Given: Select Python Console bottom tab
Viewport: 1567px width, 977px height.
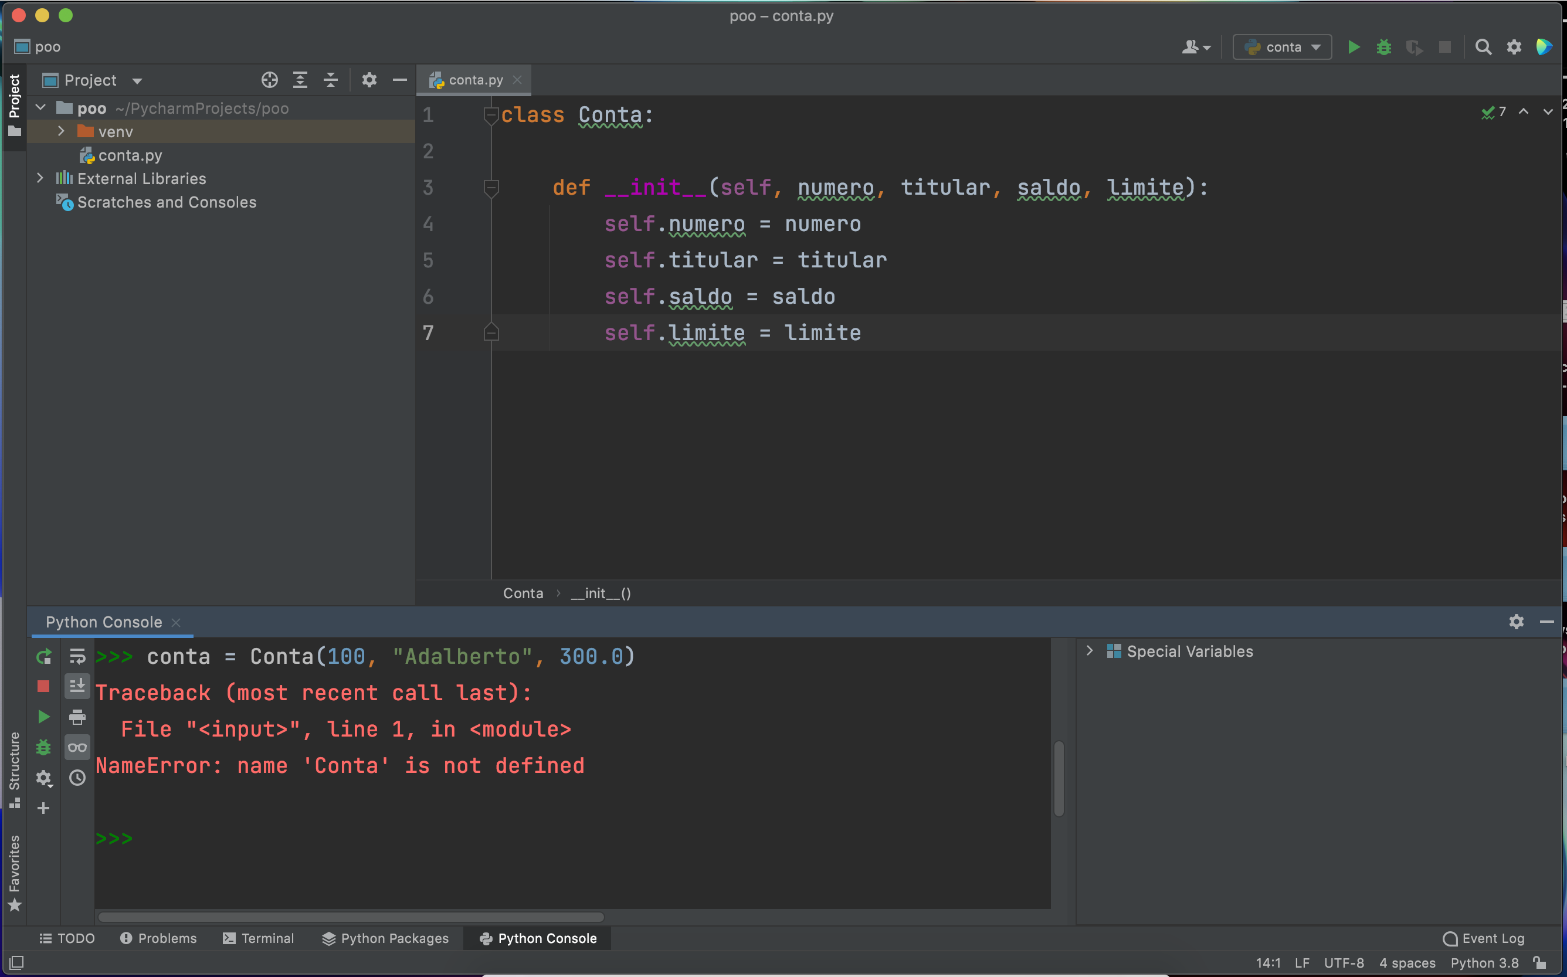Looking at the screenshot, I should [x=538, y=938].
